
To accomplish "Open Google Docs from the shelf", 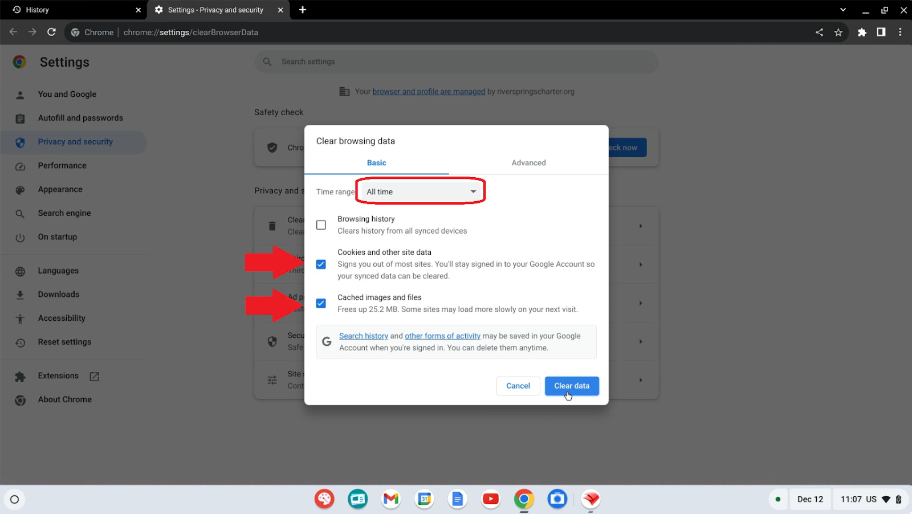I will pyautogui.click(x=457, y=499).
